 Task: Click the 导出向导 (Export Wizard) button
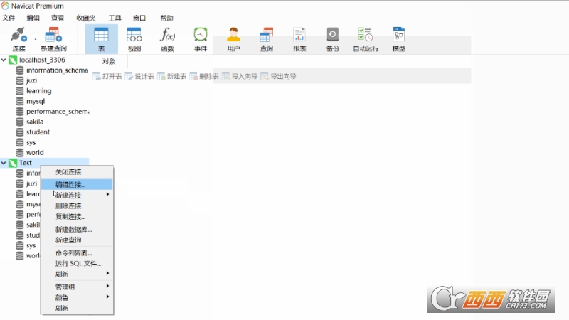278,76
